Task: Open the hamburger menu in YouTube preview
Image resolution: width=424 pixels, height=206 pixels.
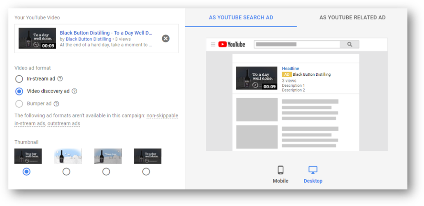Action: pyautogui.click(x=213, y=44)
